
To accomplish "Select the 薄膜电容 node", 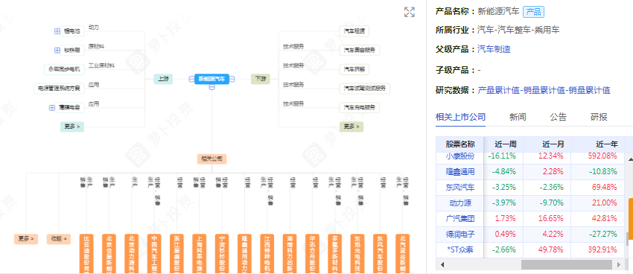I will (x=69, y=108).
